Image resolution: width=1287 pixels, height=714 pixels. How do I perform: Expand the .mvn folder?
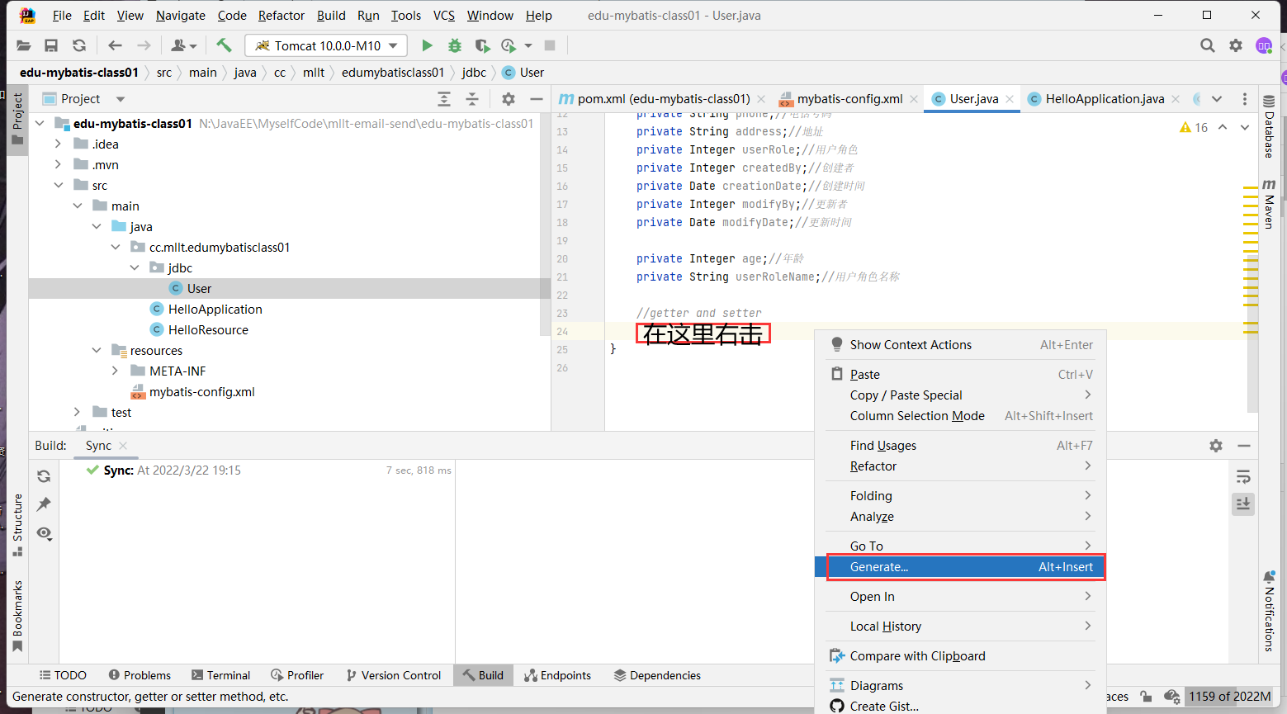pyautogui.click(x=59, y=164)
